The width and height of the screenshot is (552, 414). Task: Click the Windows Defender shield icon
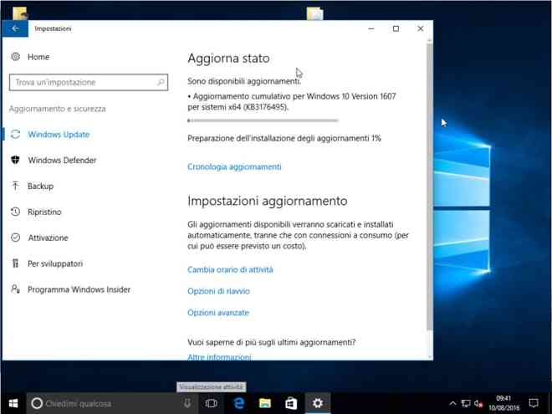pos(16,160)
